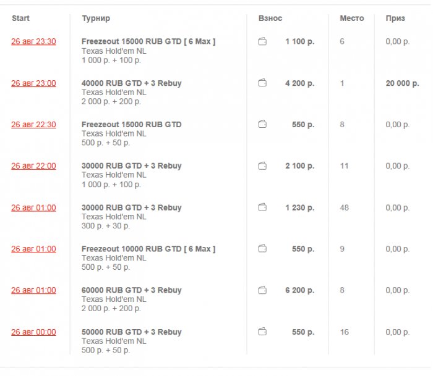Image resolution: width=433 pixels, height=376 pixels.
Task: Click the 20 000 р. prize amount
Action: point(402,83)
